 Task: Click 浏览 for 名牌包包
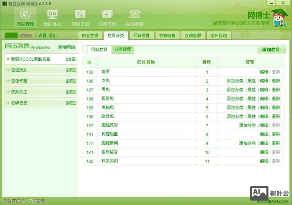(x=71, y=103)
